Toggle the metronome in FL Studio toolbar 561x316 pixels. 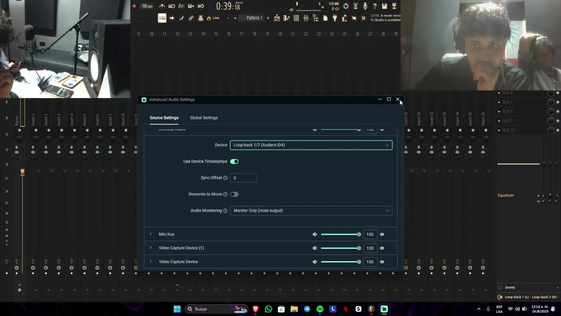click(162, 6)
